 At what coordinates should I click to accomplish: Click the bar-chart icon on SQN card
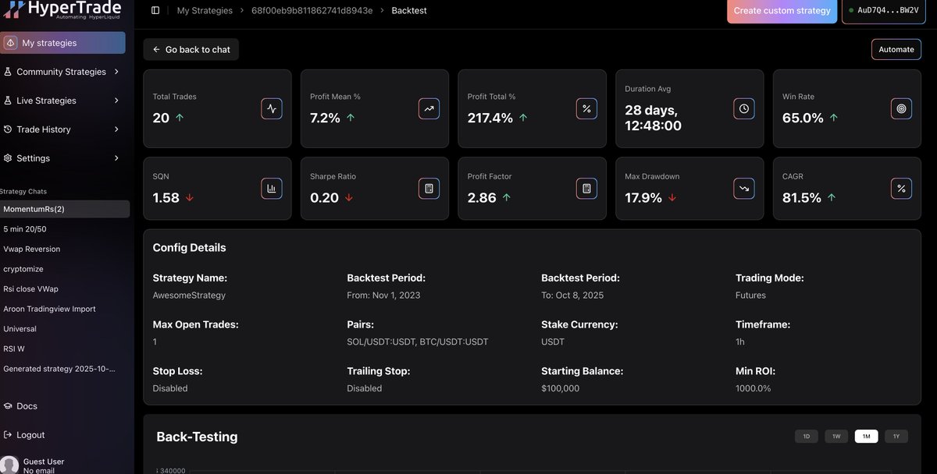[272, 188]
